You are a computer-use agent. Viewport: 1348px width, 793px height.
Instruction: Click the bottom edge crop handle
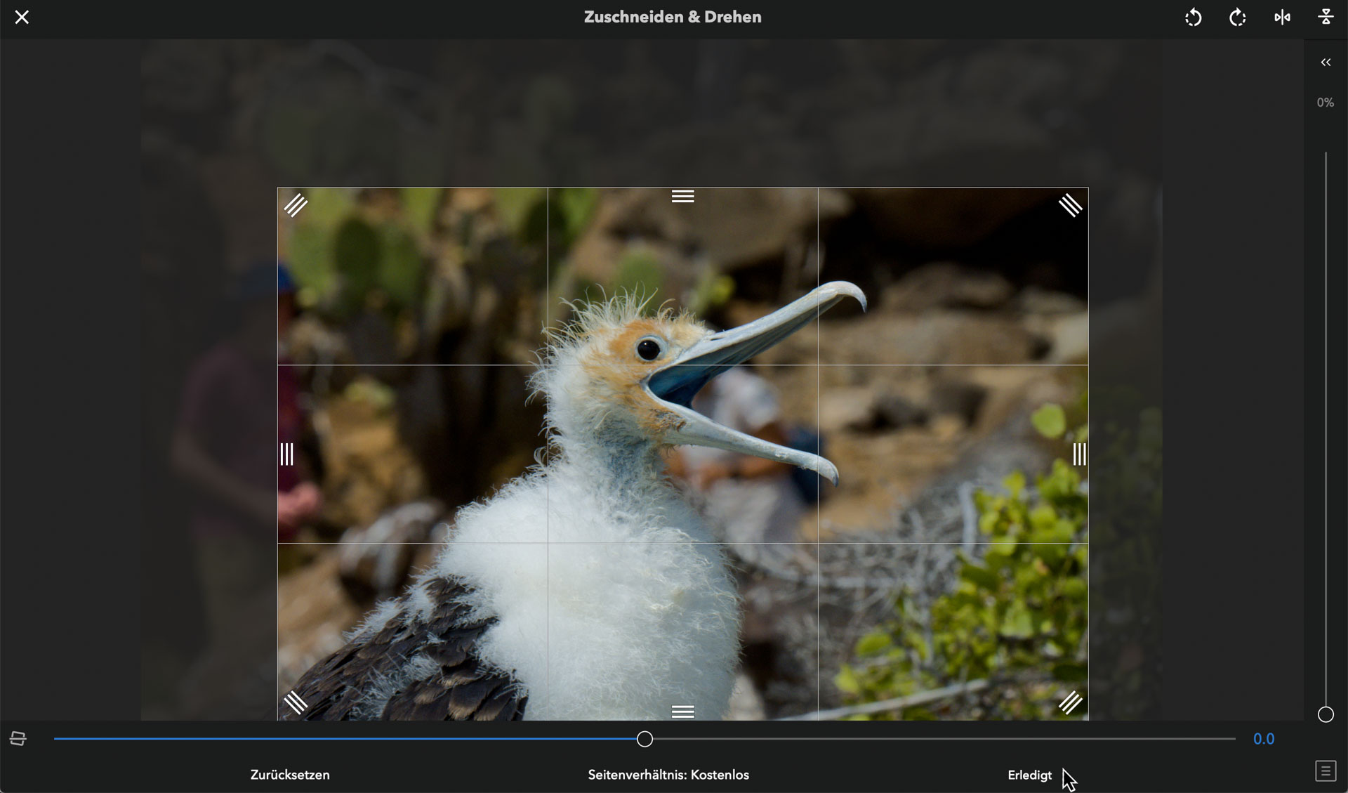(682, 712)
